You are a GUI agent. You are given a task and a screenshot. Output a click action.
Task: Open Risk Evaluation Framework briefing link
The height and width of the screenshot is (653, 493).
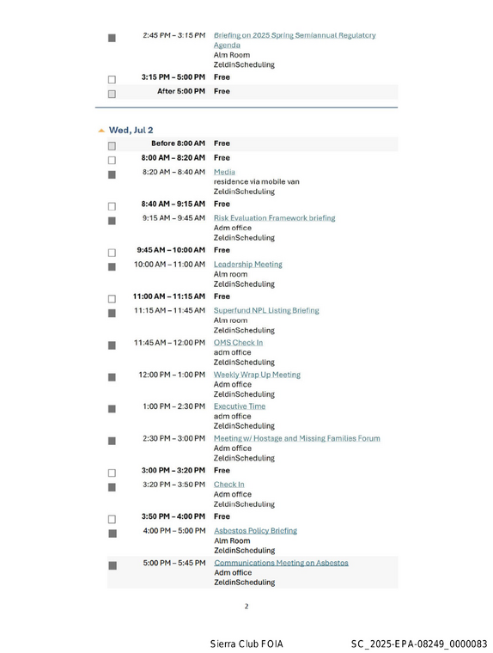coord(274,218)
